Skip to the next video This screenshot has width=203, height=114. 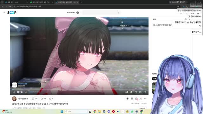coord(22,92)
